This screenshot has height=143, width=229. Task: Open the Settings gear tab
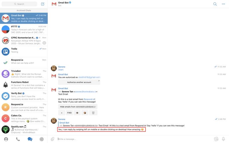[x=42, y=139]
